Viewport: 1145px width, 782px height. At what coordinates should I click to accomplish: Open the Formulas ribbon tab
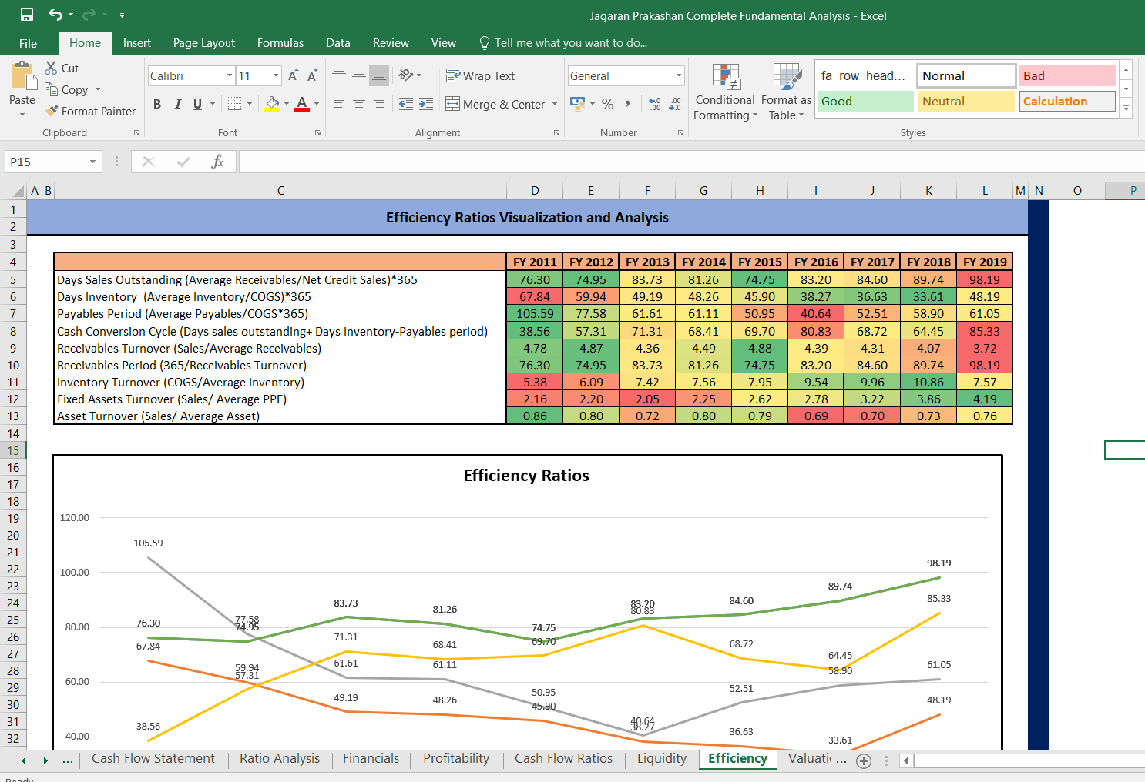(280, 43)
